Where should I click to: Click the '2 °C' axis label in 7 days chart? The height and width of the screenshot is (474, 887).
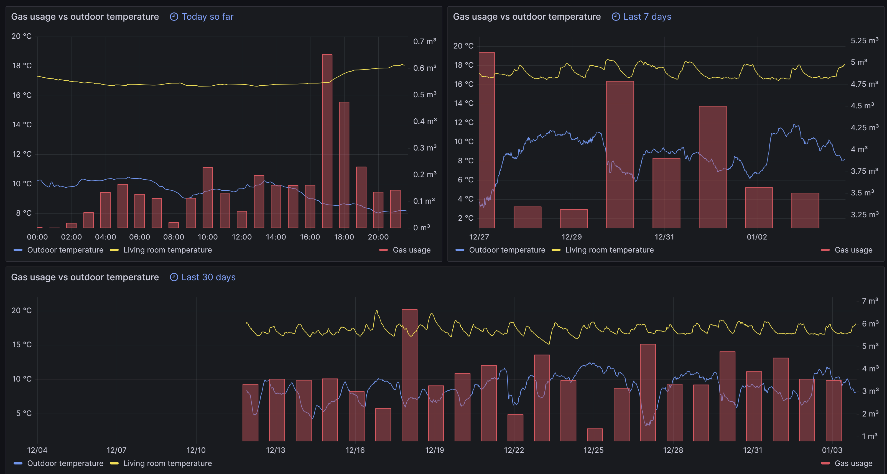pos(466,218)
